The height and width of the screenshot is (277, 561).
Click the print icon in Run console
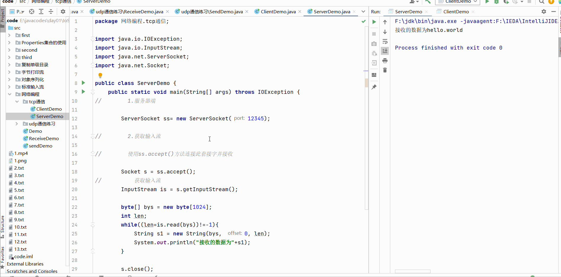click(385, 60)
